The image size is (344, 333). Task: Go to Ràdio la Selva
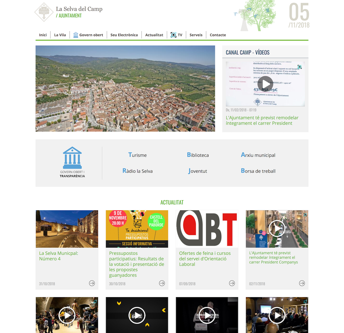click(138, 171)
